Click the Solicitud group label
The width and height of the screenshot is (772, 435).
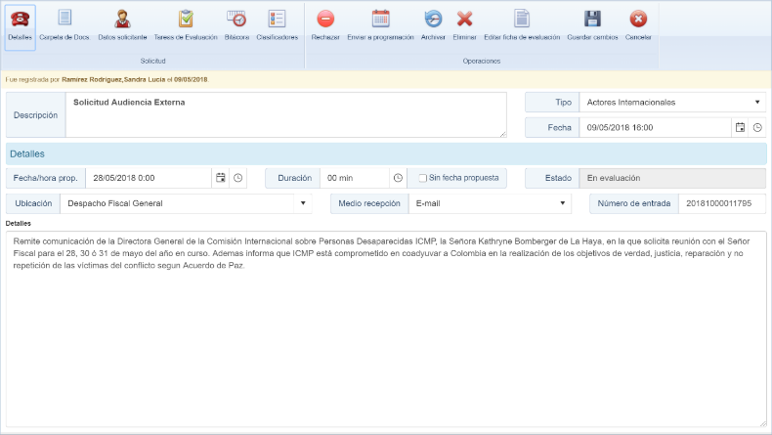[x=152, y=61]
